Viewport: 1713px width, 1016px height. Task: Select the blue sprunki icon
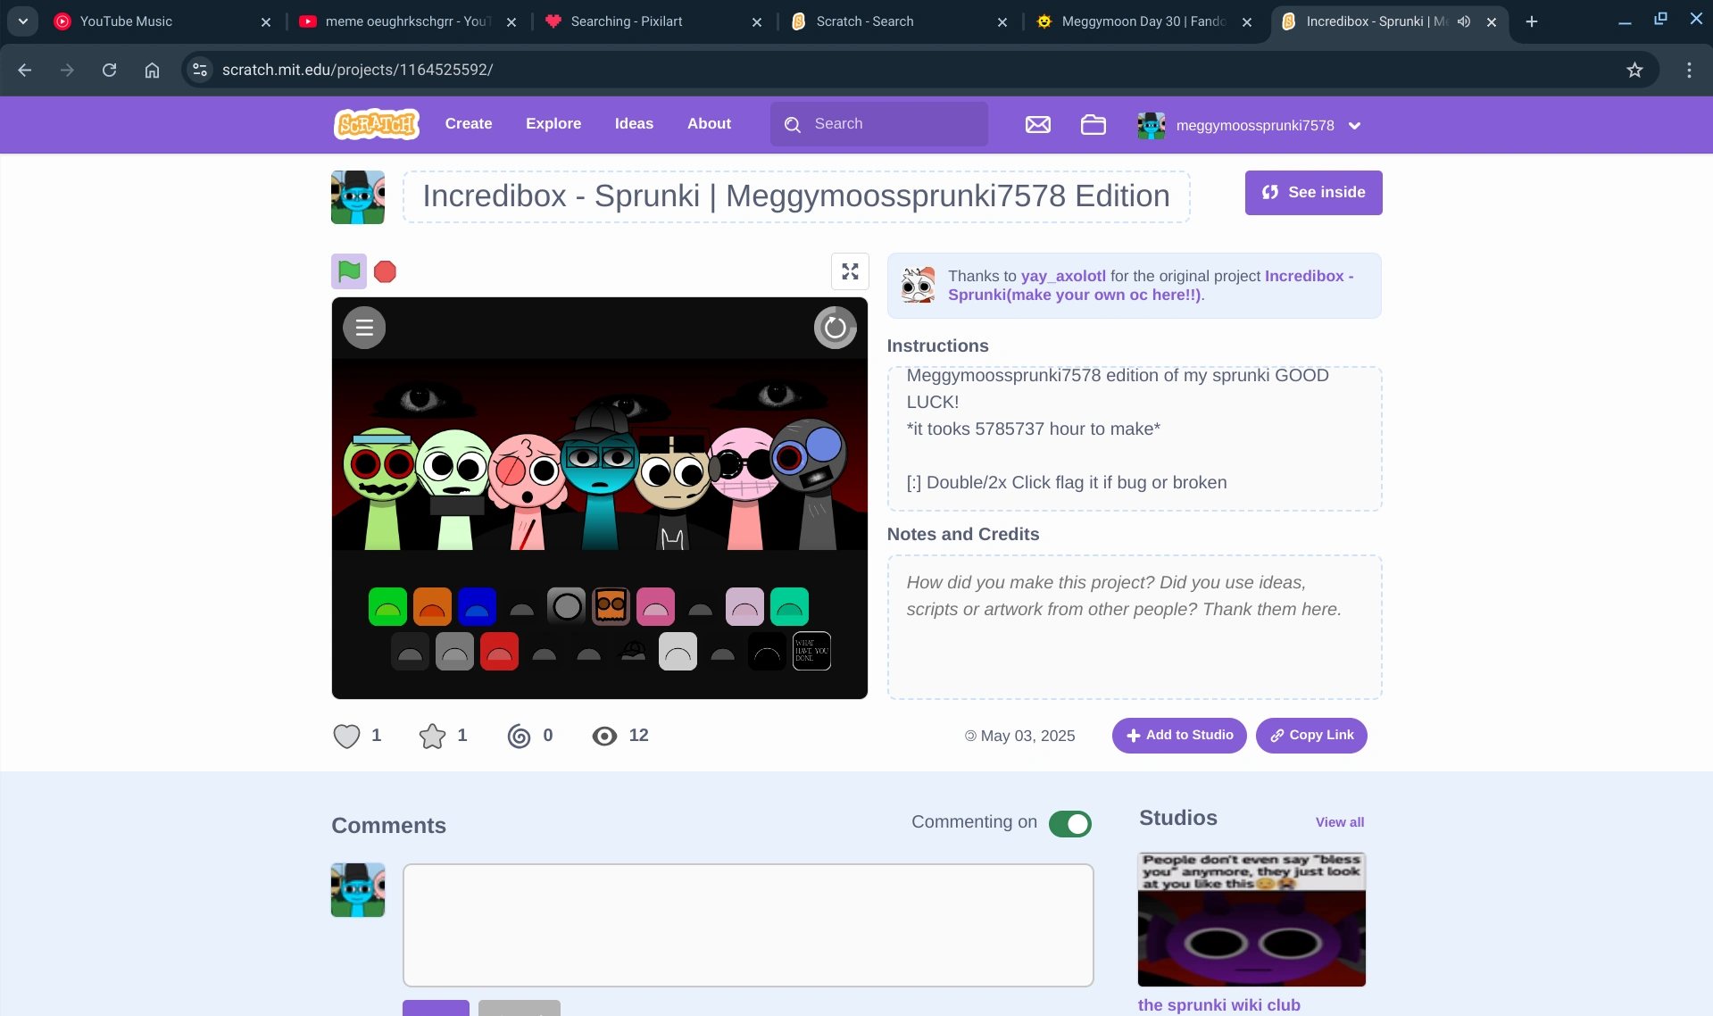(477, 606)
